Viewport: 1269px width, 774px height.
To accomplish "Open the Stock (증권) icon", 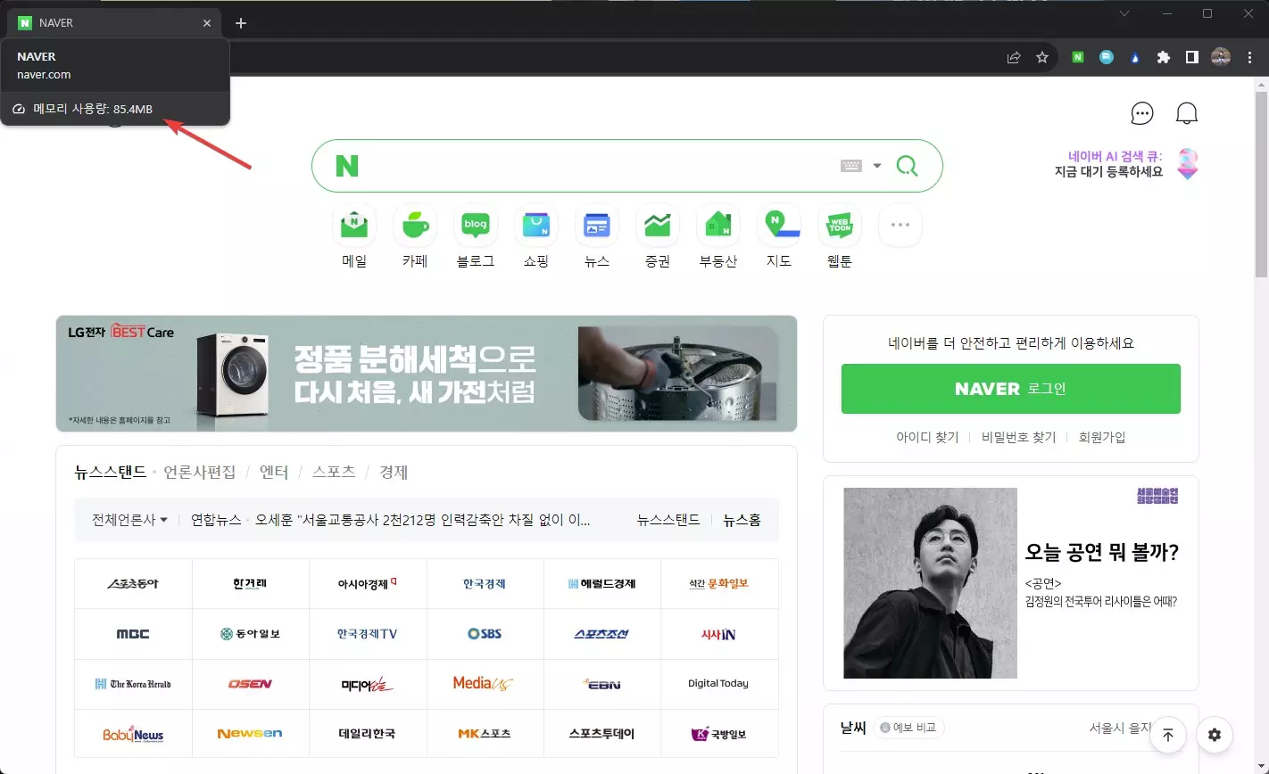I will [658, 226].
